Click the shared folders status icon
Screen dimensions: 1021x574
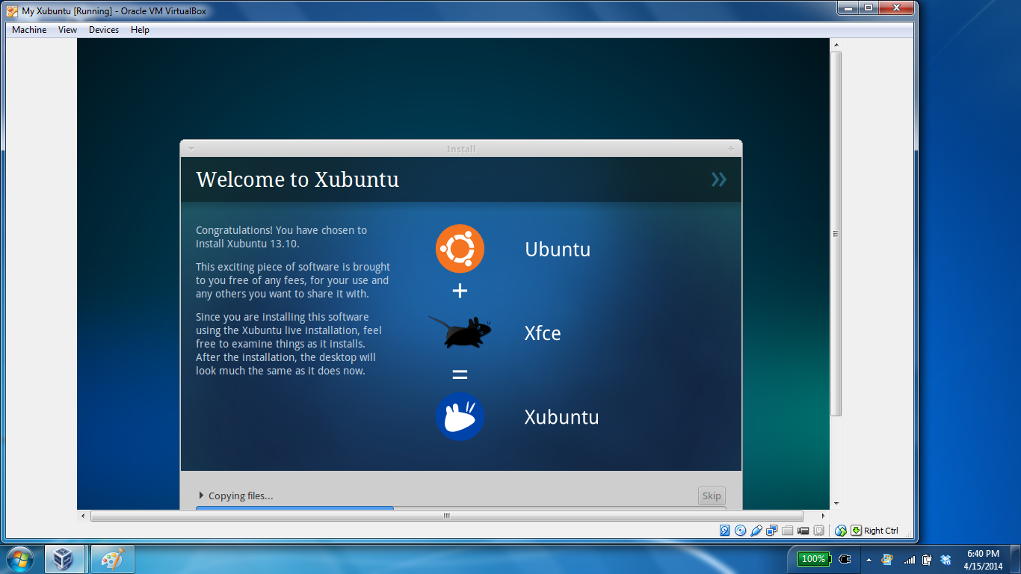tap(787, 531)
